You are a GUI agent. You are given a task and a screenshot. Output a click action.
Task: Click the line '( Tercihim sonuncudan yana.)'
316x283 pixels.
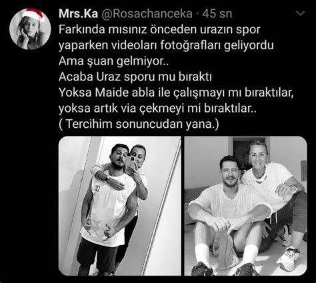139,124
